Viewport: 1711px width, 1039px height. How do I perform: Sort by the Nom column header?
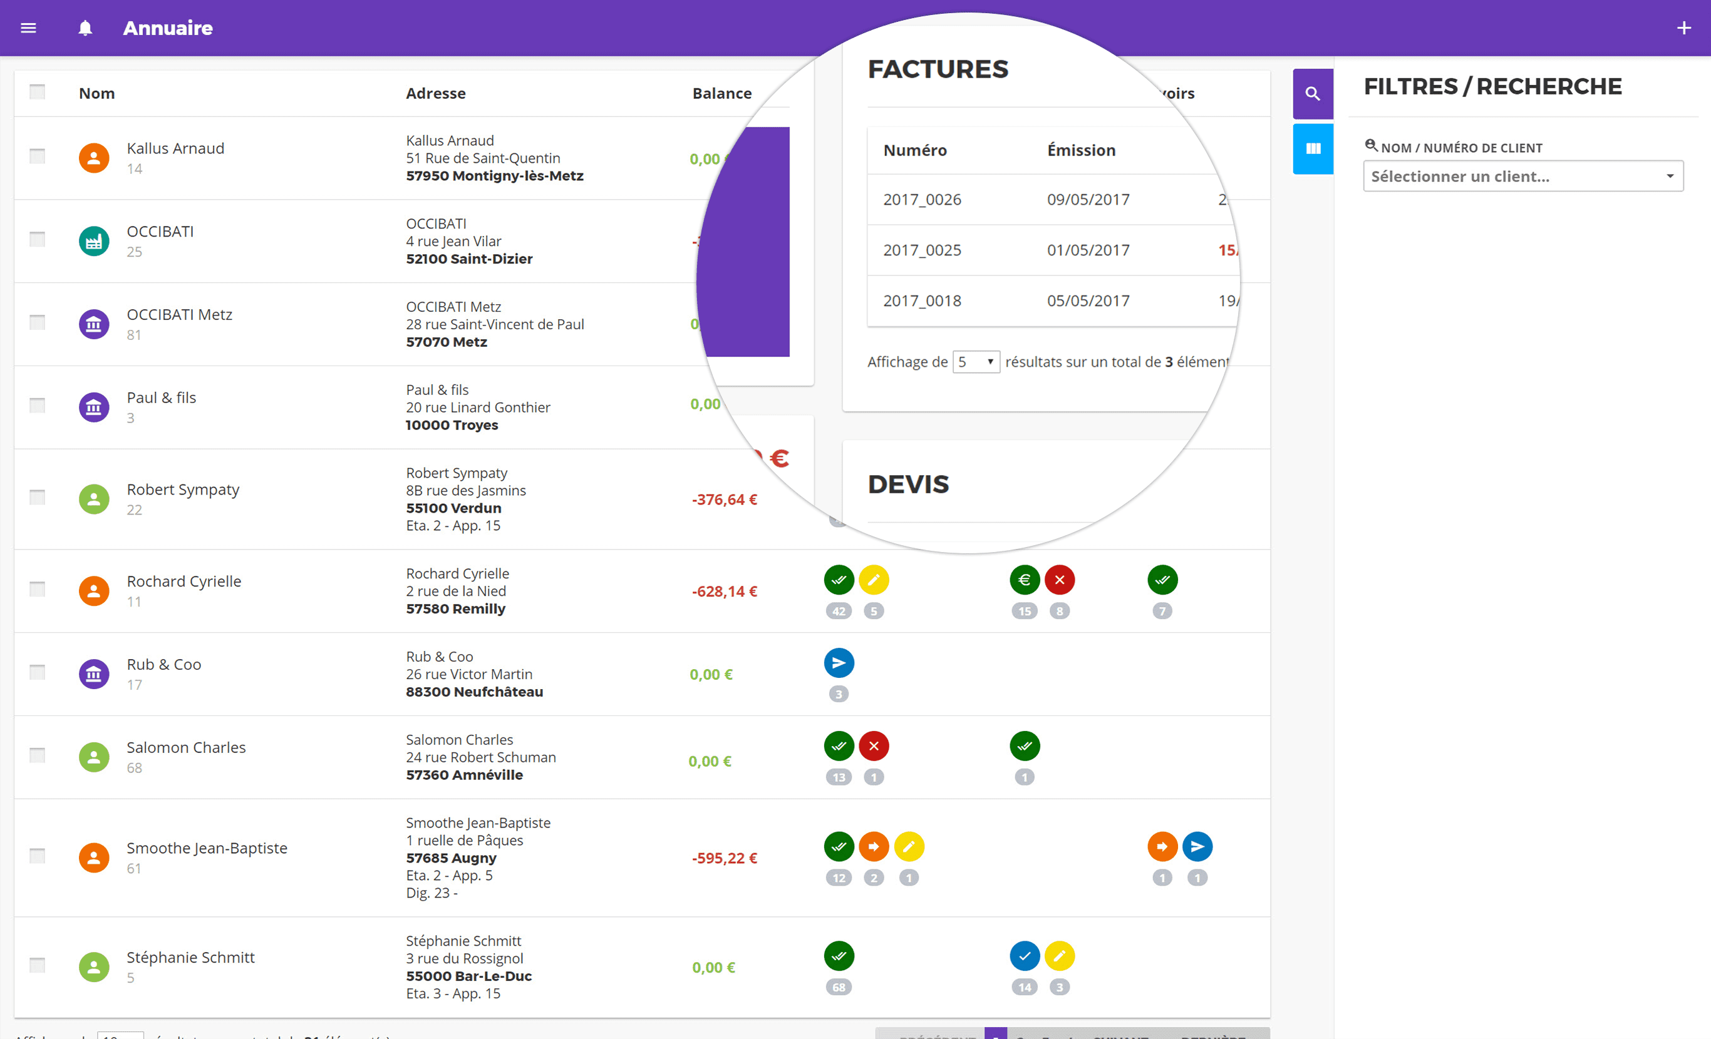click(96, 93)
